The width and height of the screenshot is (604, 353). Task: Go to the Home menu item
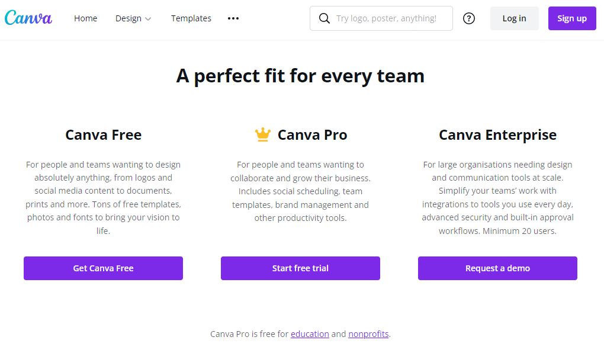85,18
